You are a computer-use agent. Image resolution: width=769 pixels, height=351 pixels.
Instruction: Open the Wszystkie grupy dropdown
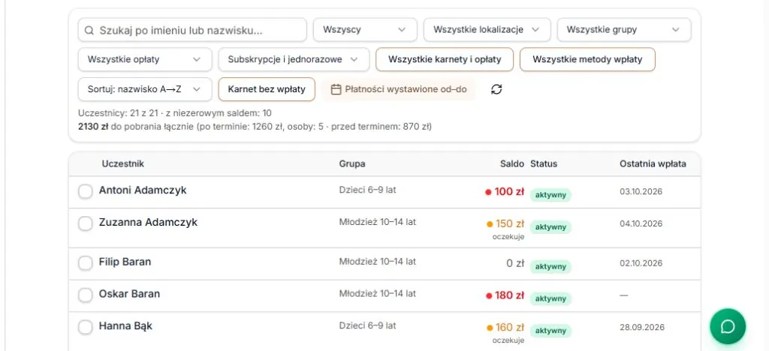[624, 30]
